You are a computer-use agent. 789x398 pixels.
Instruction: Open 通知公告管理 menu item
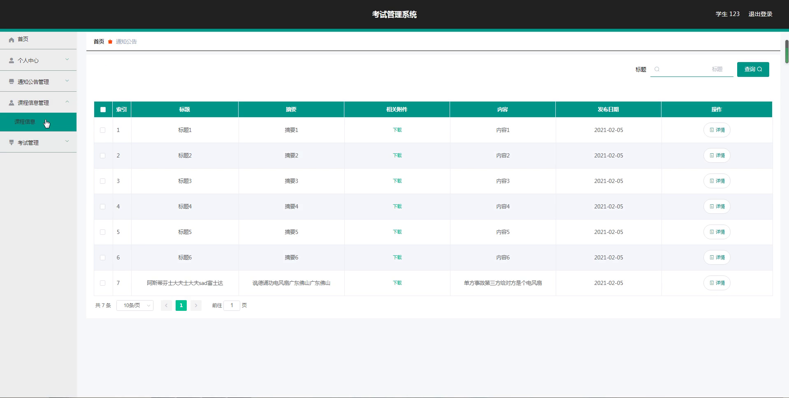(x=38, y=82)
